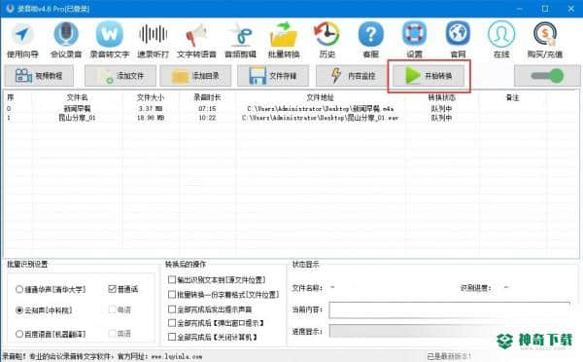This screenshot has height=362, width=583.
Task: Click the 录音时长 column header
Action: 207,97
